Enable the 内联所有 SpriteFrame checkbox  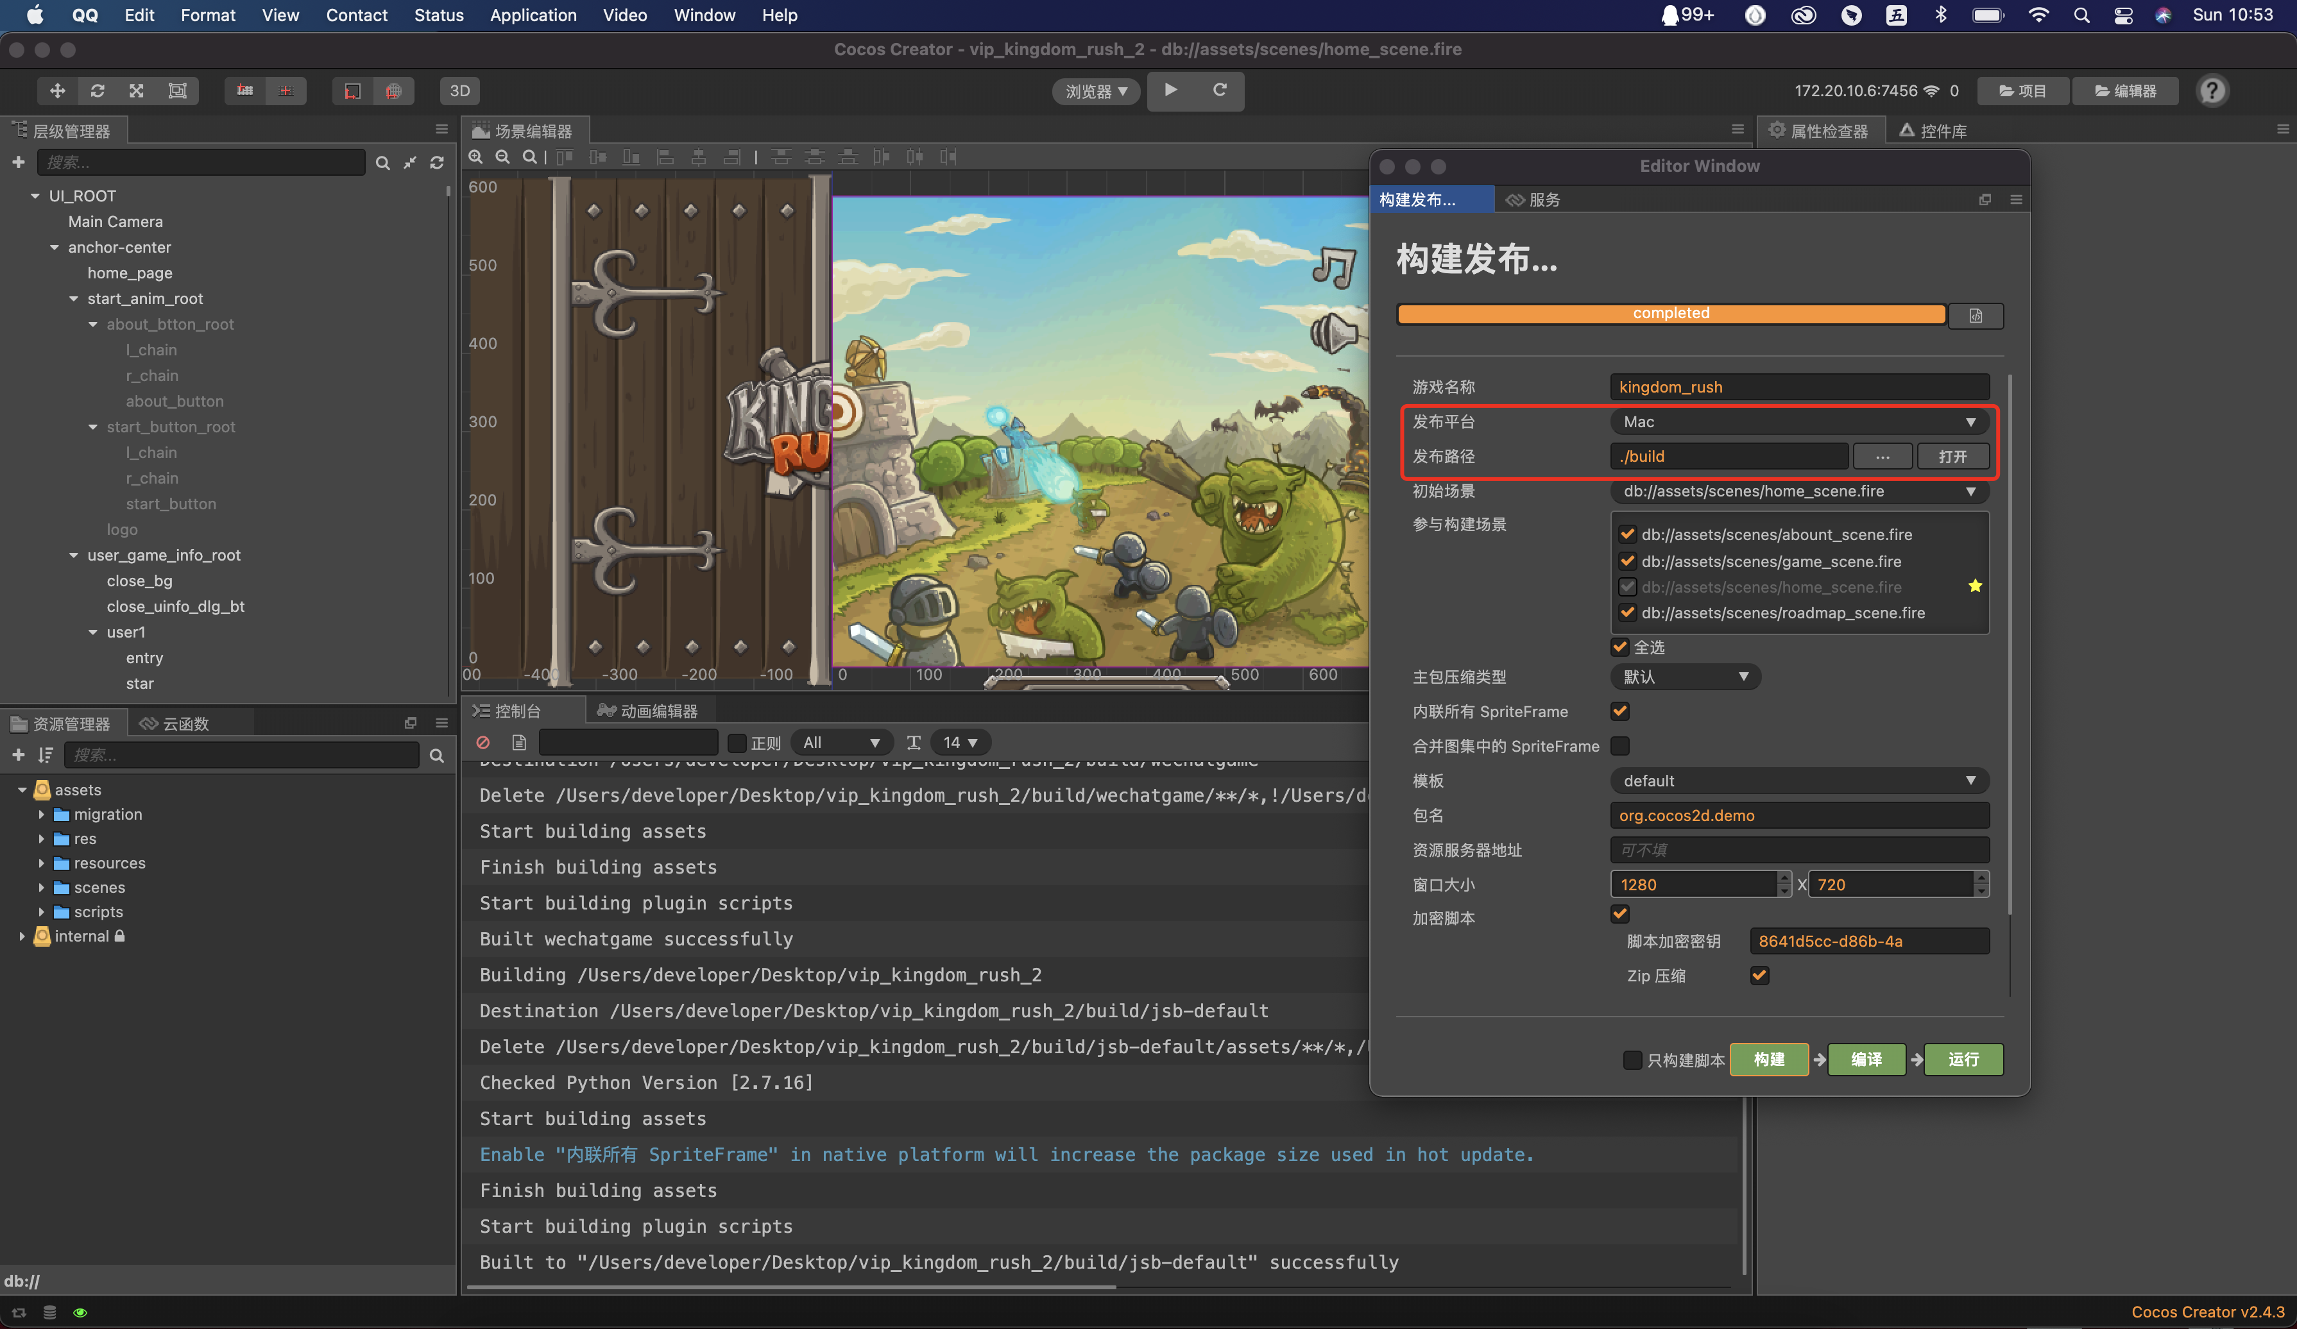1620,711
